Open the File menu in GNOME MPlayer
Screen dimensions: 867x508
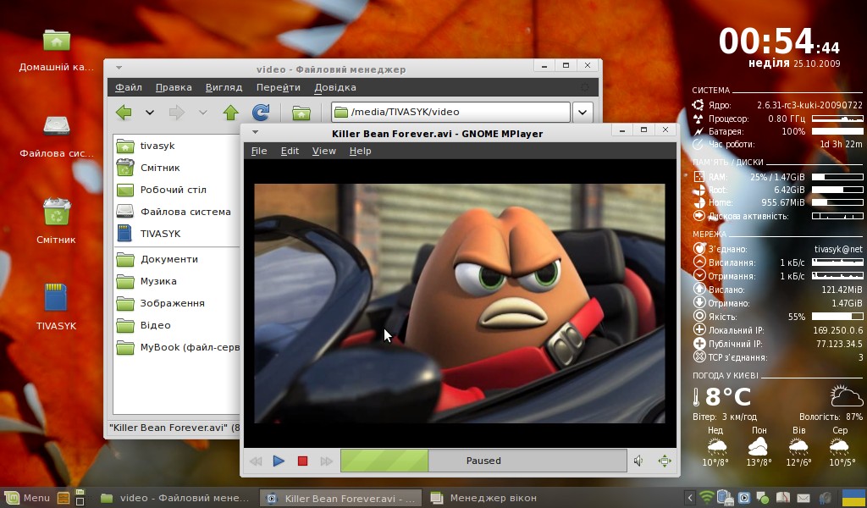pyautogui.click(x=259, y=151)
